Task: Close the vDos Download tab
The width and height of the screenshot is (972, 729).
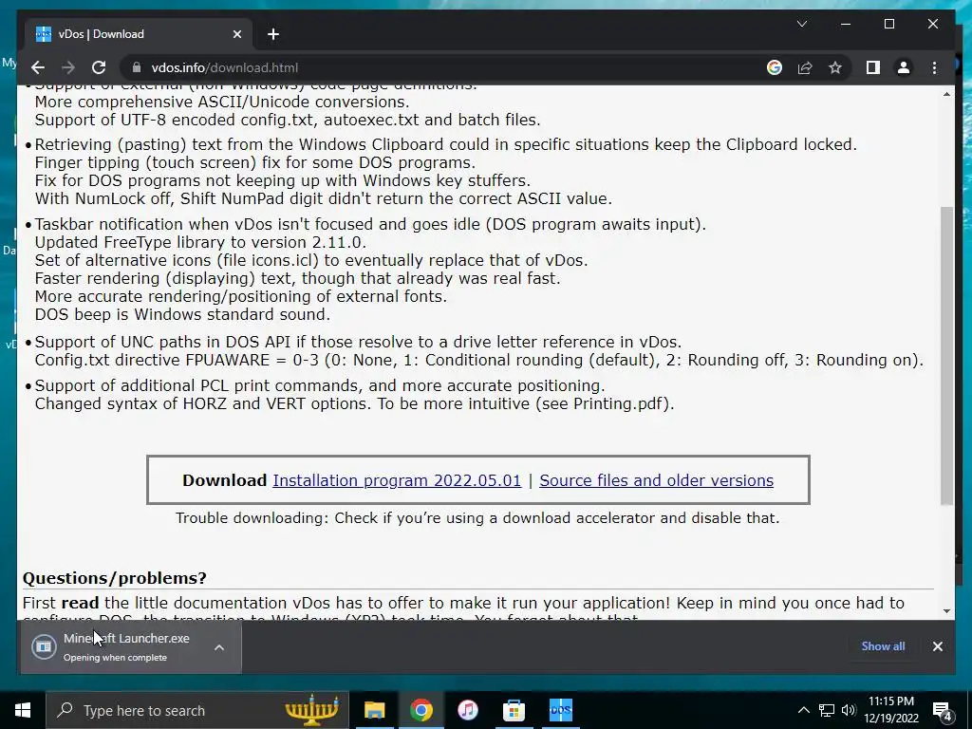Action: point(236,34)
